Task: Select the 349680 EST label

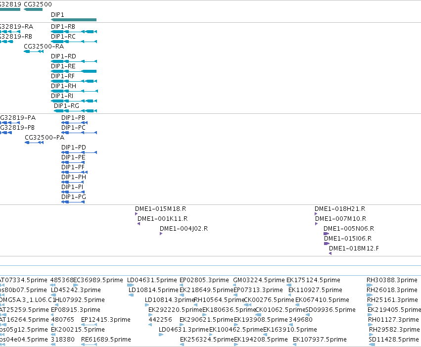Action: tap(301, 320)
